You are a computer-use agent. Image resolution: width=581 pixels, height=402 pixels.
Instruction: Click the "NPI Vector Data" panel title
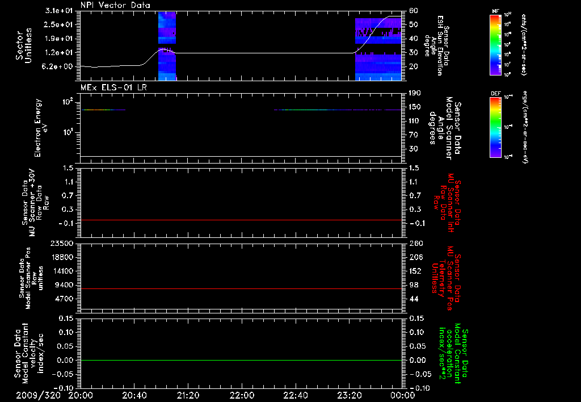click(x=115, y=5)
